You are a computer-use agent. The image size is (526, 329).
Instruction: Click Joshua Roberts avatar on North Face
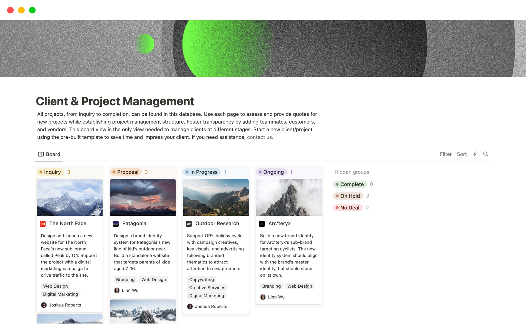pos(44,305)
